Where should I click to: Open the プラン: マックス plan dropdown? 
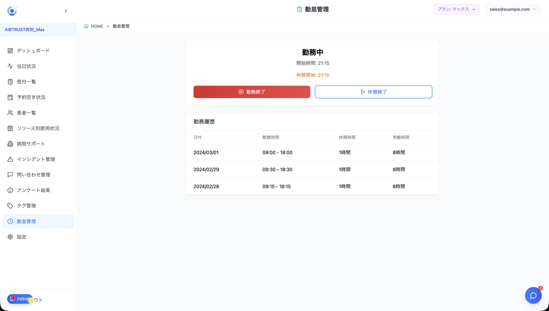pyautogui.click(x=456, y=9)
